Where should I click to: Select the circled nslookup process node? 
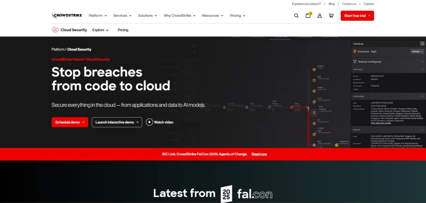click(x=314, y=113)
